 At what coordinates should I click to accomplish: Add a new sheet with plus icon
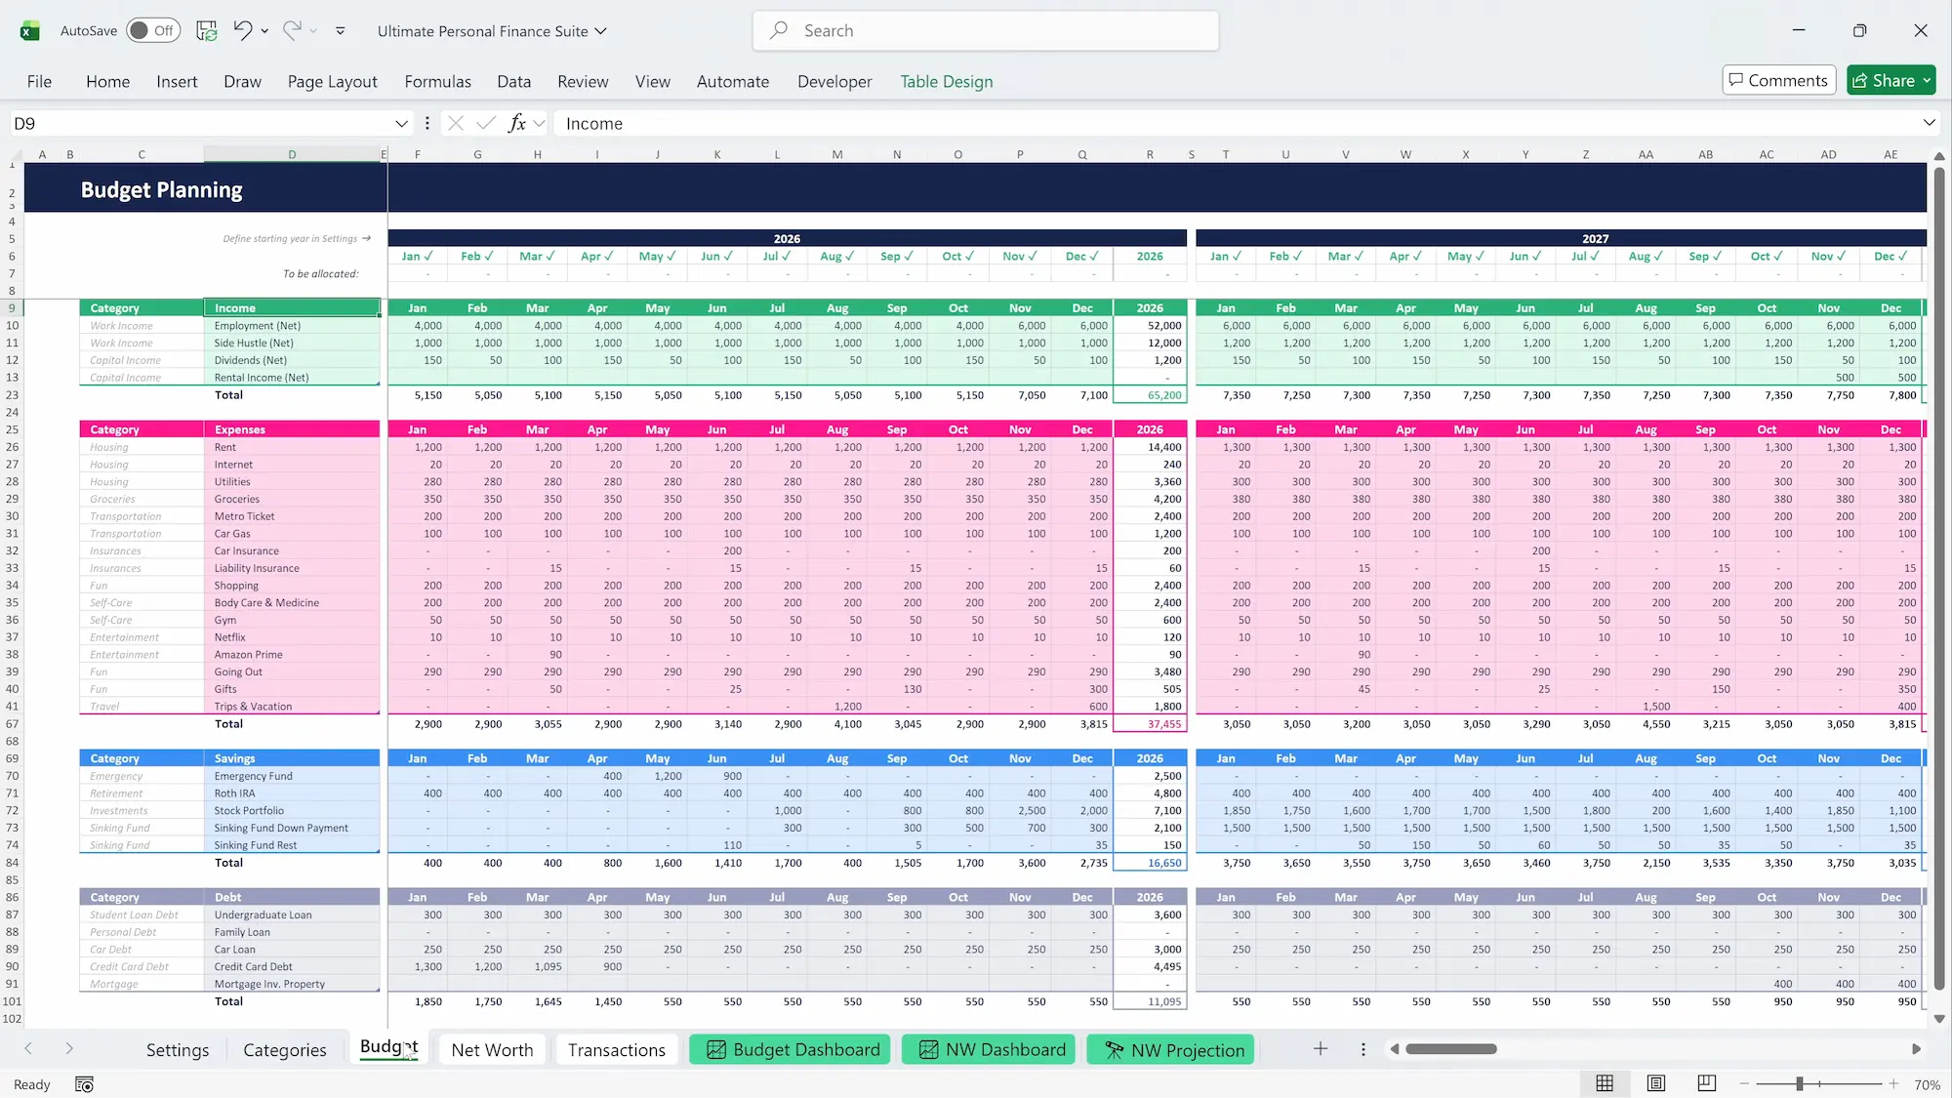(1320, 1048)
